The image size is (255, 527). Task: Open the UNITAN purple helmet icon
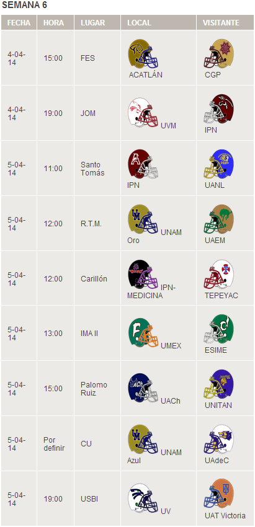pos(219,384)
